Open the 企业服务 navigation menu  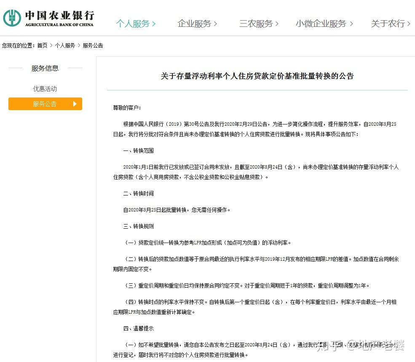pos(197,24)
